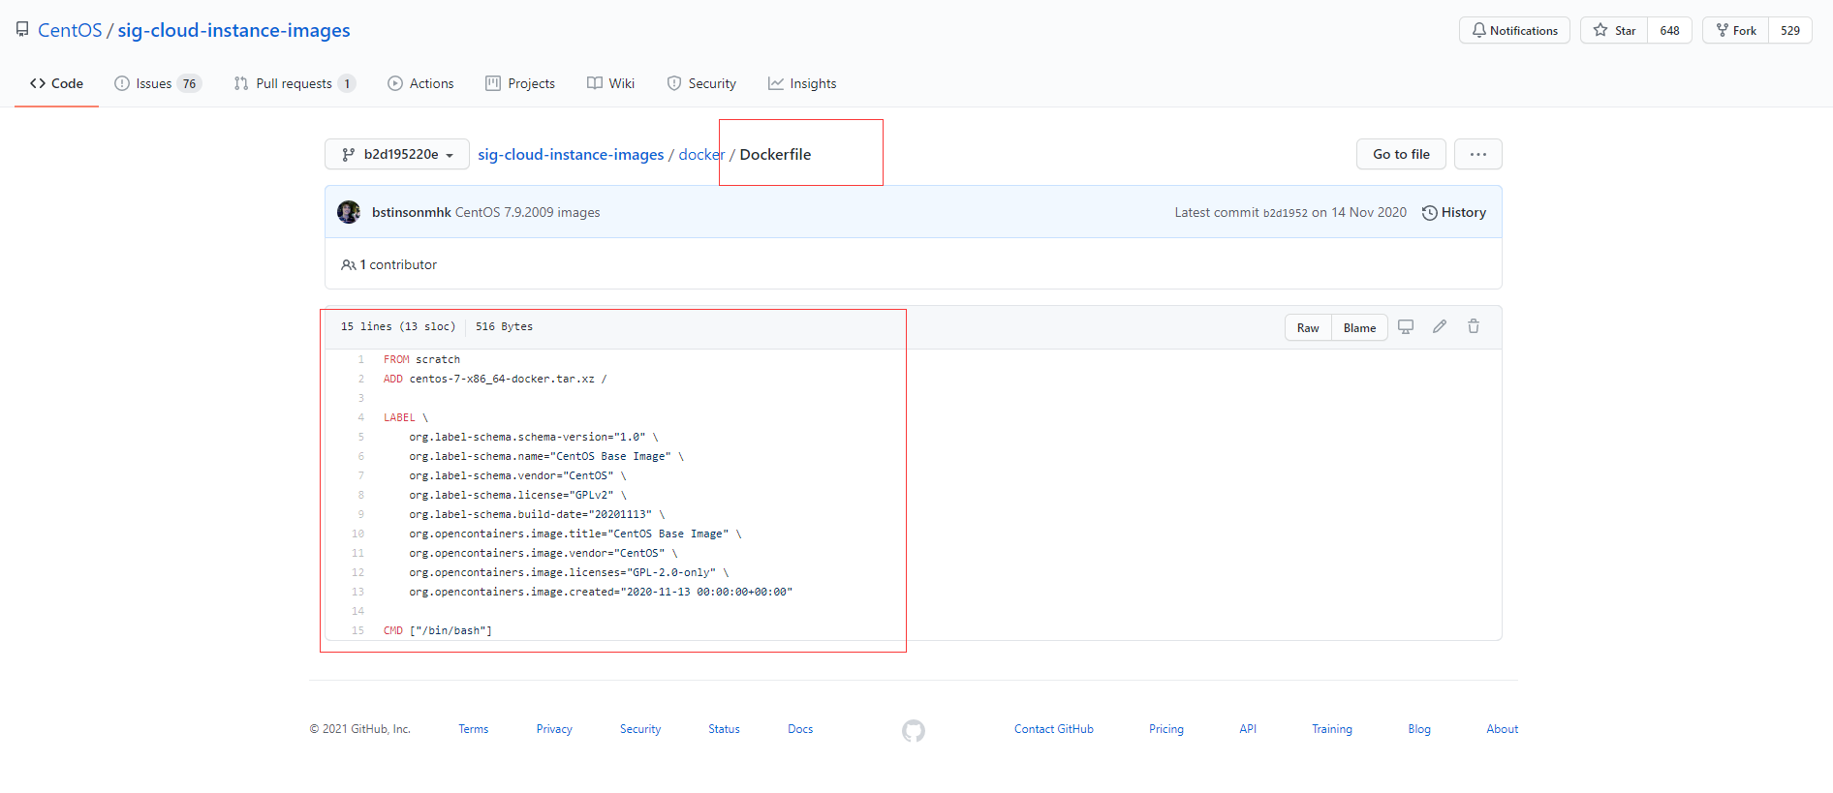
Task: Open bstinsonmhk user profile link
Action: pyautogui.click(x=412, y=212)
